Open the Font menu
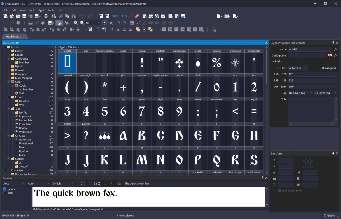341x219 pixels. pos(31,10)
